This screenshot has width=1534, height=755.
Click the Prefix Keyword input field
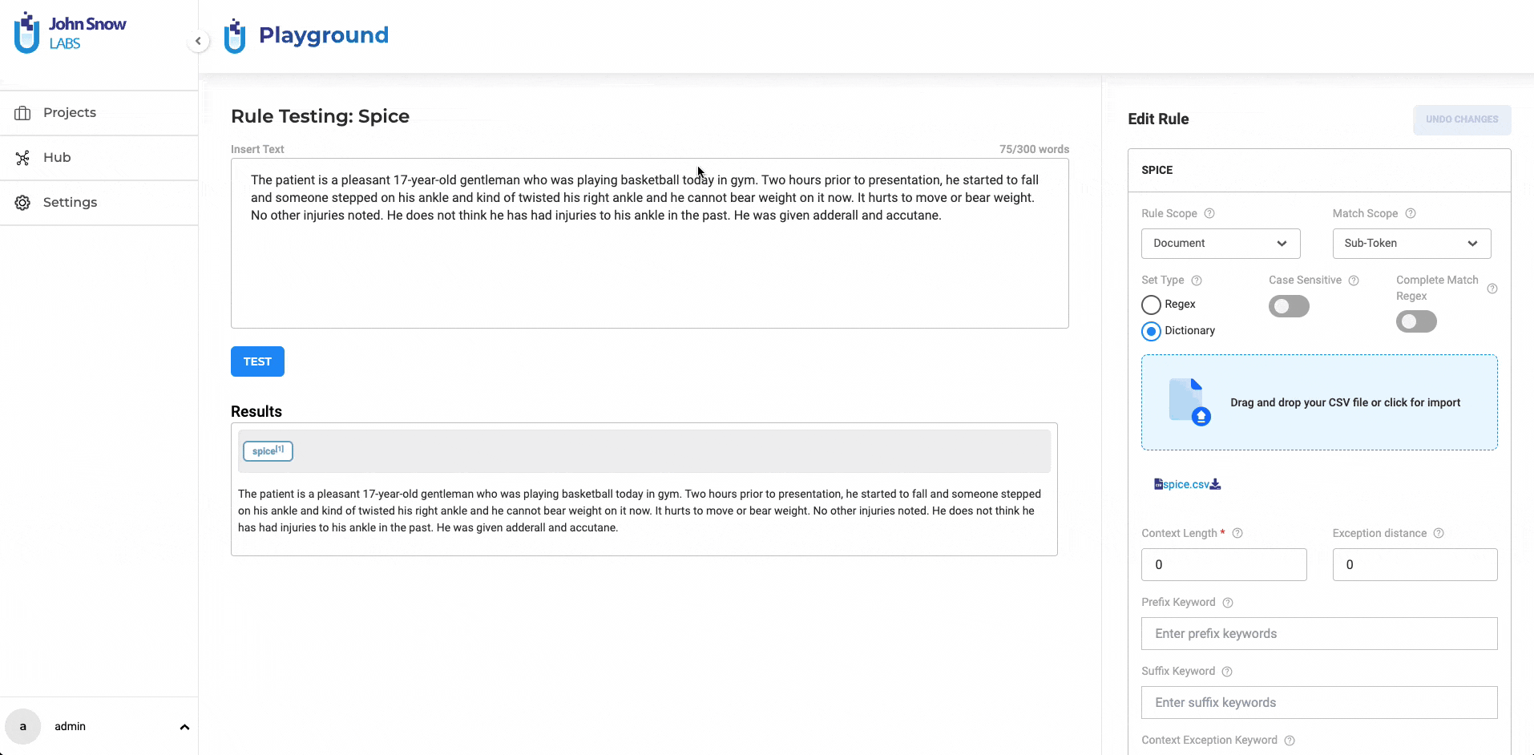pos(1319,634)
